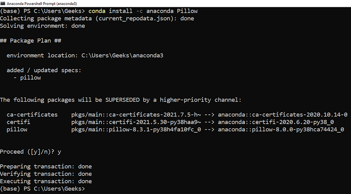Click the '- pillow' spec line
351x194 pixels.
tap(27, 78)
